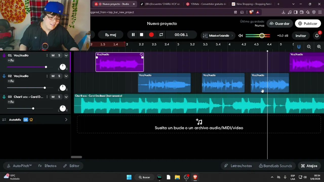Click track 01 pan knob
Screen dimensions: 324x182
tap(63, 67)
